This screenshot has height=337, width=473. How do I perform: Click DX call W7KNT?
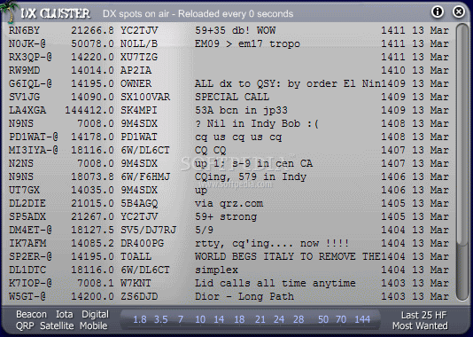136,283
